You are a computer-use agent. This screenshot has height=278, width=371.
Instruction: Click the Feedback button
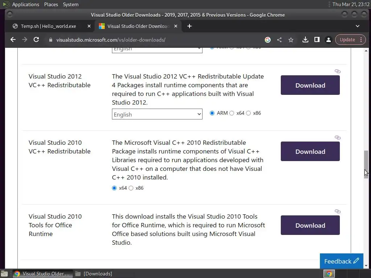(341, 261)
